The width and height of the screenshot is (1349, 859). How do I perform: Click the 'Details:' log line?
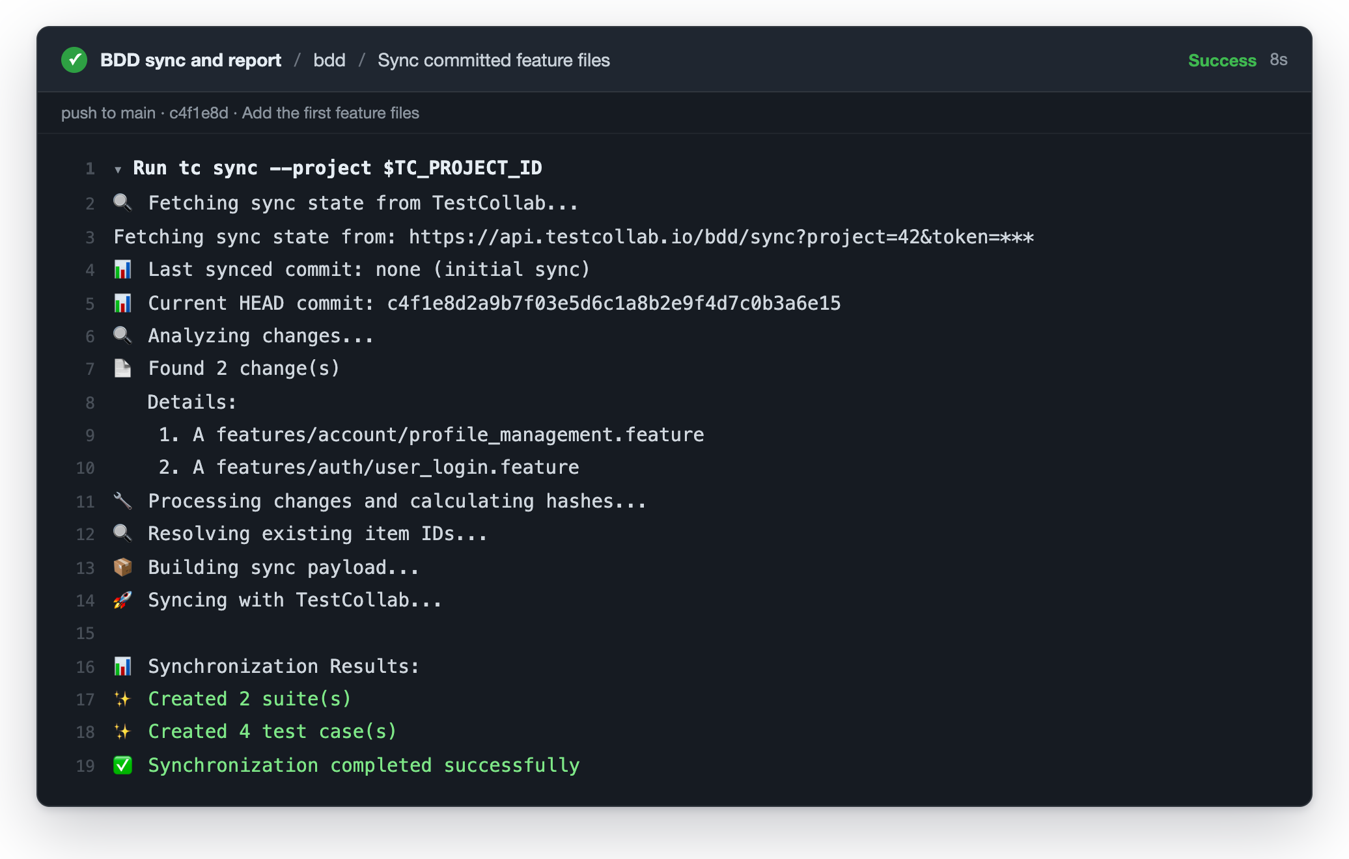(192, 402)
